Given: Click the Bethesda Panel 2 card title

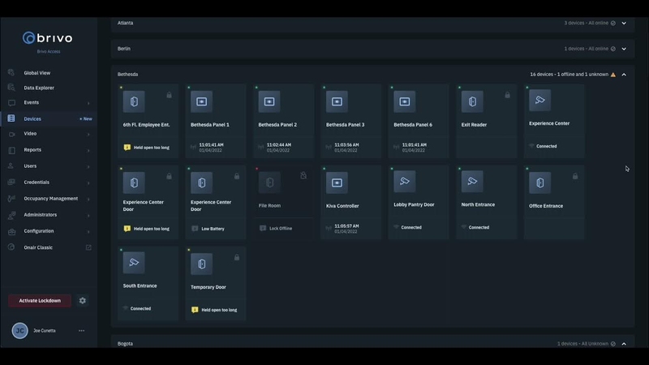Looking at the screenshot, I should (277, 125).
